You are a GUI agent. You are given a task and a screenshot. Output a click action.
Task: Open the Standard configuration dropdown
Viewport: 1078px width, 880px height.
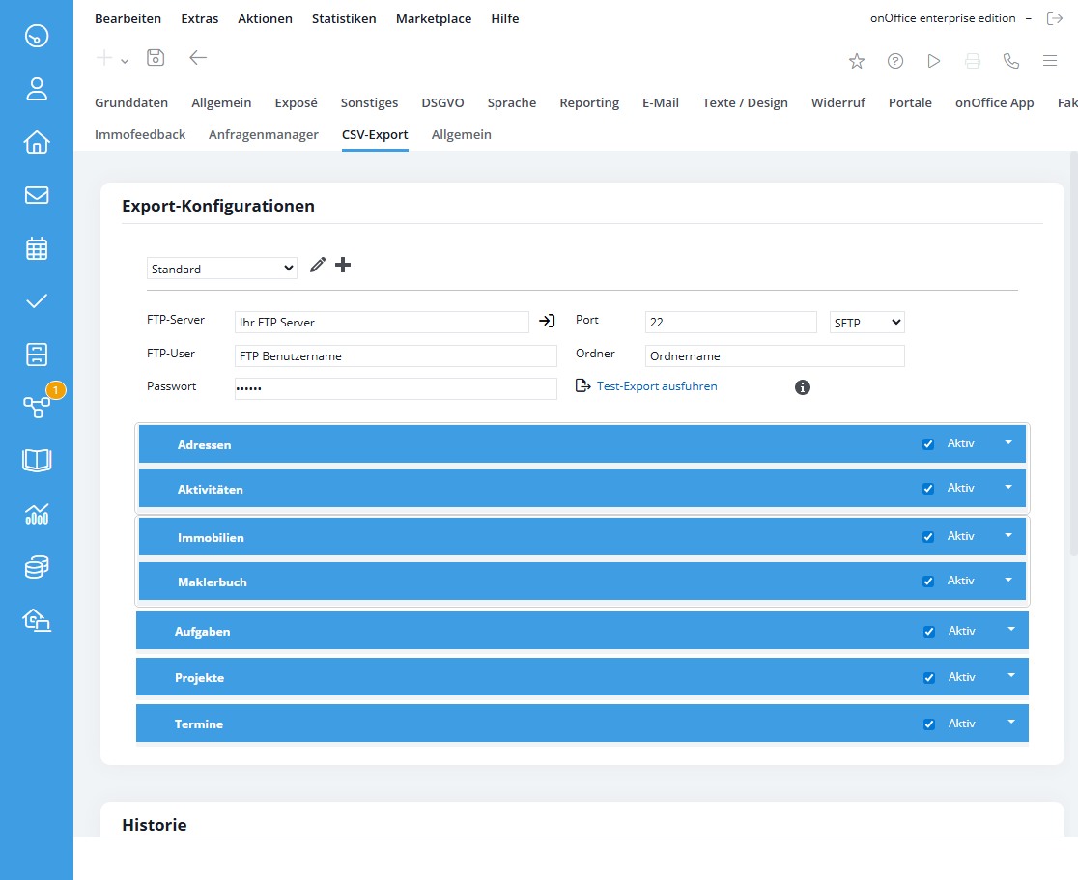point(222,269)
